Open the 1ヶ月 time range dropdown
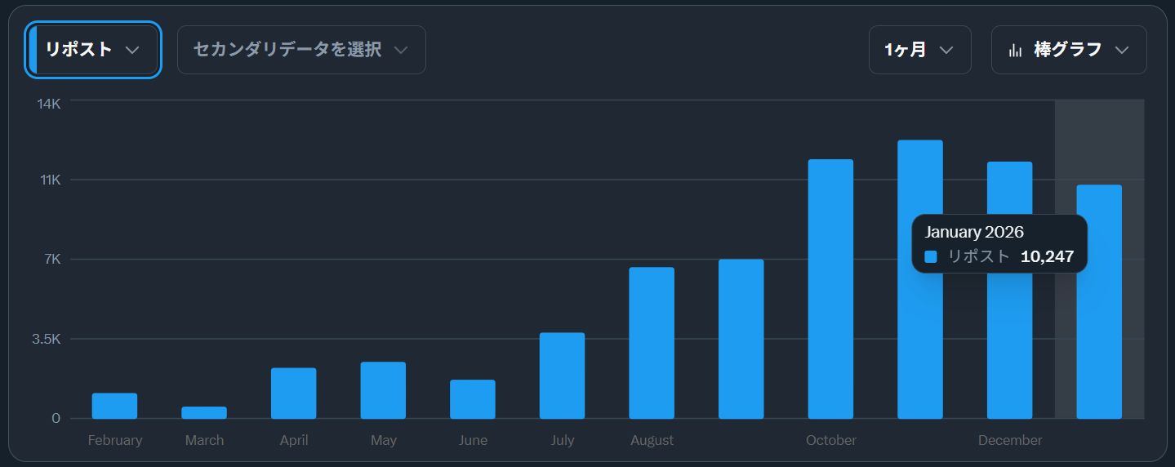This screenshot has width=1175, height=467. tap(919, 50)
